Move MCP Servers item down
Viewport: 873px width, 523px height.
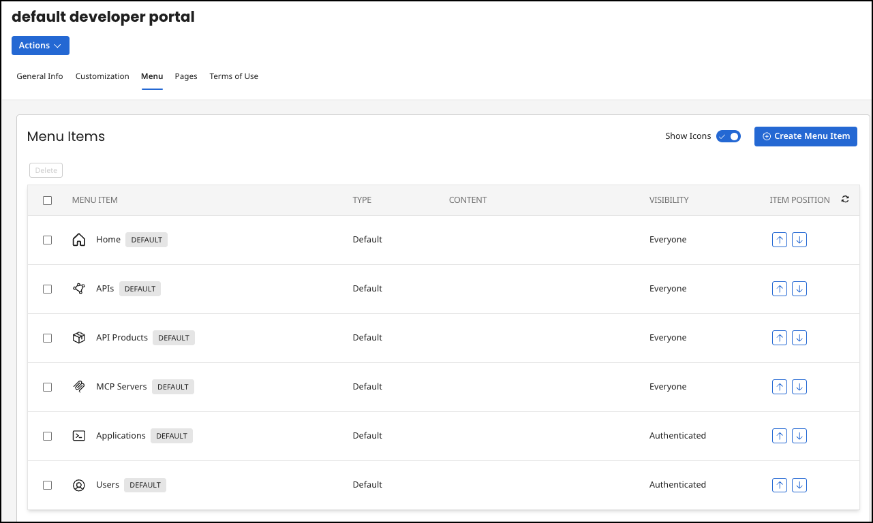[799, 387]
